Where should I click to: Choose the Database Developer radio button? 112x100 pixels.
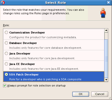pyautogui.click(x=6, y=43)
